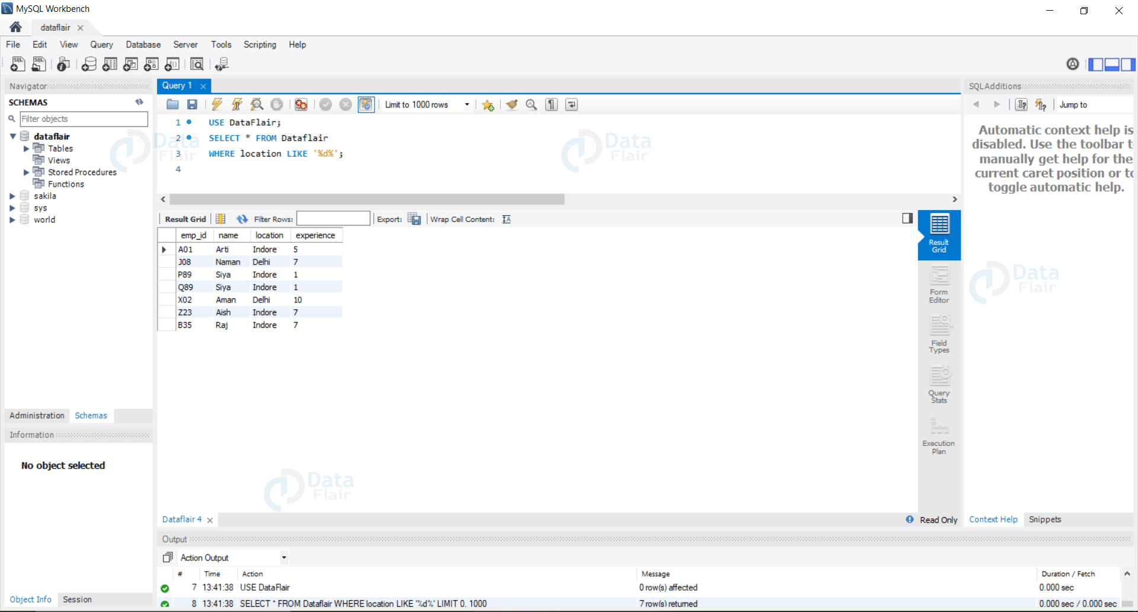Open the Limit to 1000 rows dropdown
This screenshot has width=1138, height=612.
[466, 104]
